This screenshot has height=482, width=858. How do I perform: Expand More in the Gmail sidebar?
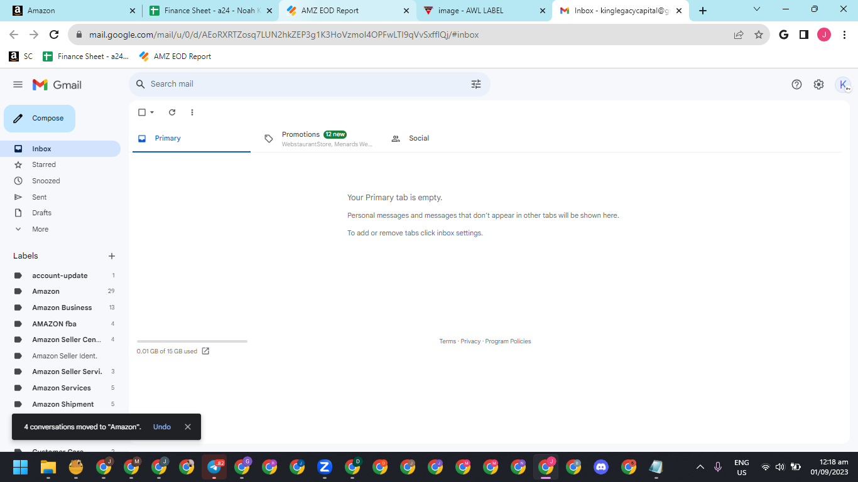click(40, 229)
